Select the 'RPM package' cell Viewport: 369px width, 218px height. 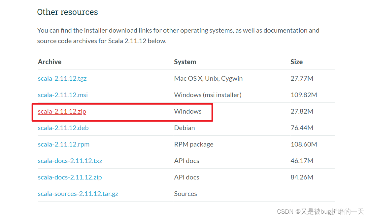pyautogui.click(x=194, y=144)
